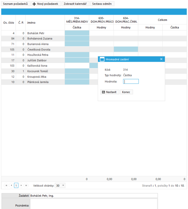Go to previous page arrow
Screen dimensions: 188x209
point(11,185)
